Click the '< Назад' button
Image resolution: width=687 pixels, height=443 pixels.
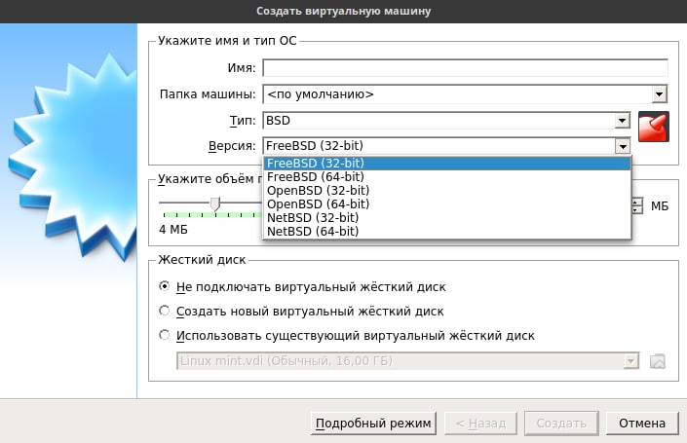pos(480,424)
